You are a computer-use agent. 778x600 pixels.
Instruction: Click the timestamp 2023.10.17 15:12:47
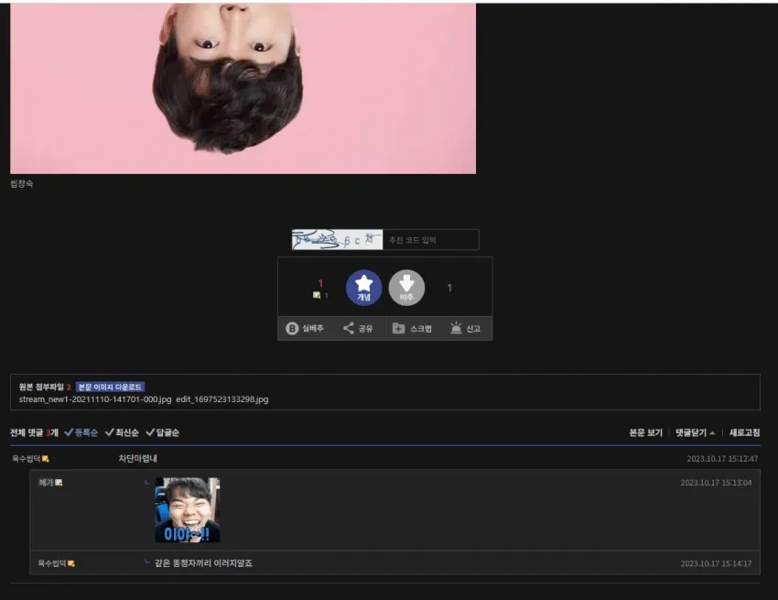[722, 459]
